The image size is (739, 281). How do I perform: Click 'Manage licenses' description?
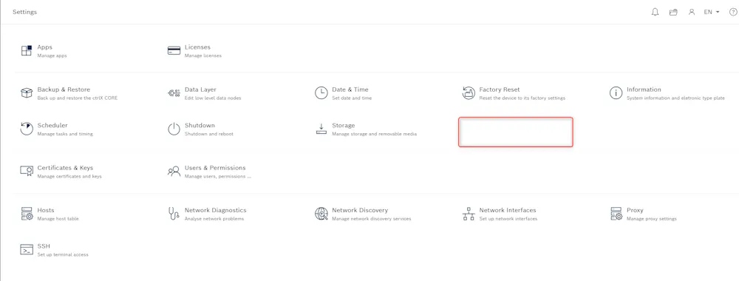coord(203,55)
